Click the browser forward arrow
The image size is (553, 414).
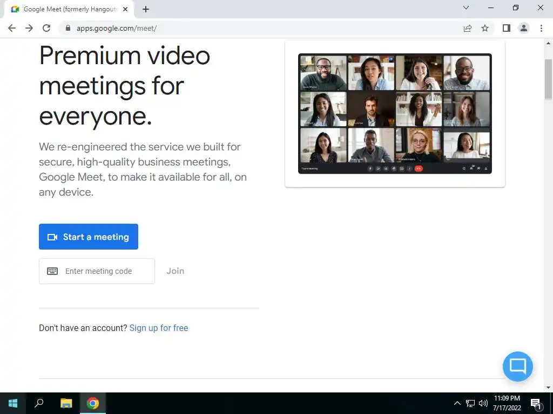click(x=29, y=28)
